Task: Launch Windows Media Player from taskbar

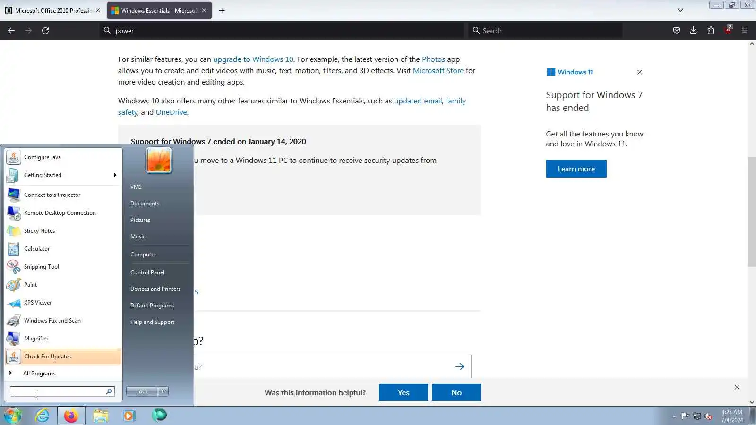Action: coord(129,416)
